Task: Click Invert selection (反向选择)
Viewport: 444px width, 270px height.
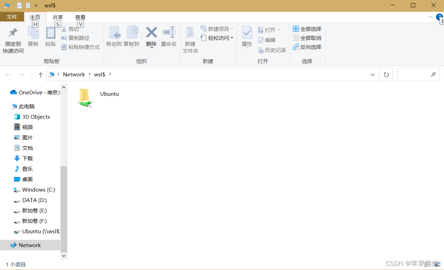Action: [307, 47]
